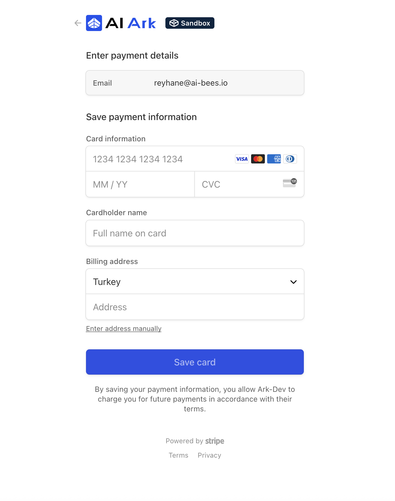This screenshot has width=395, height=501.
Task: Select the MM / YY expiry field
Action: click(140, 184)
